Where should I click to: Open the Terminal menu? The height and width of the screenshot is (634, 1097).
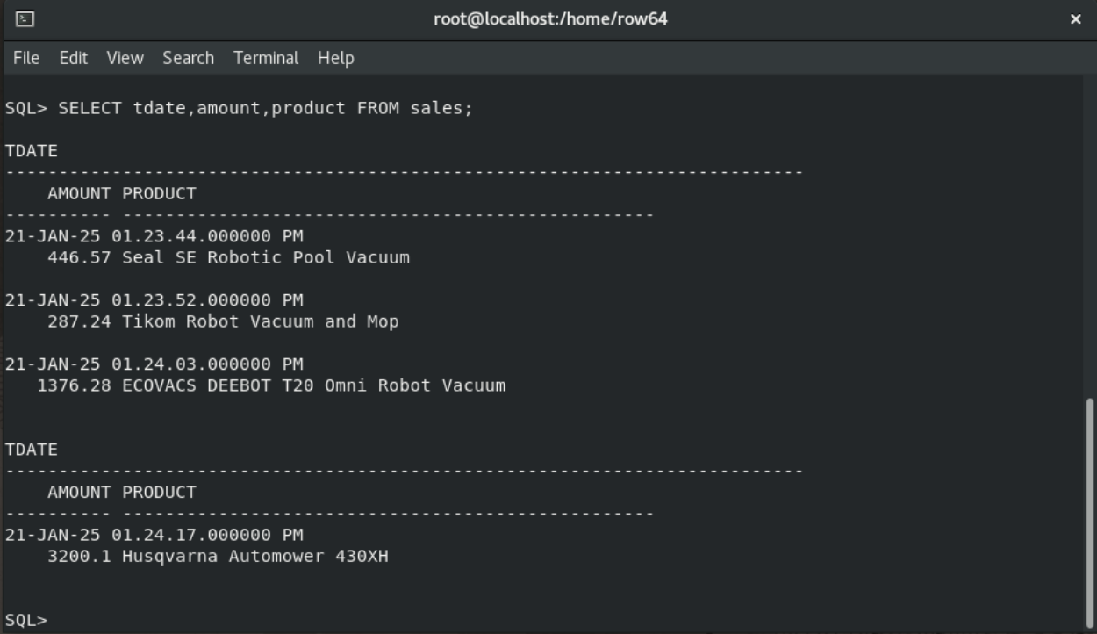coord(266,58)
